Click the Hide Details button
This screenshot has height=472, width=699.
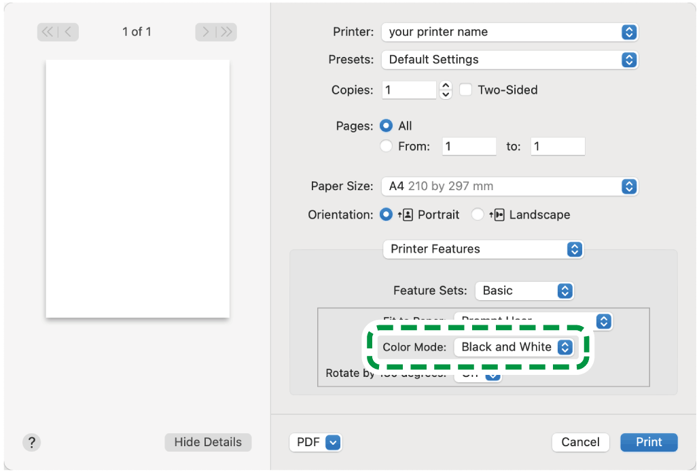pyautogui.click(x=208, y=442)
